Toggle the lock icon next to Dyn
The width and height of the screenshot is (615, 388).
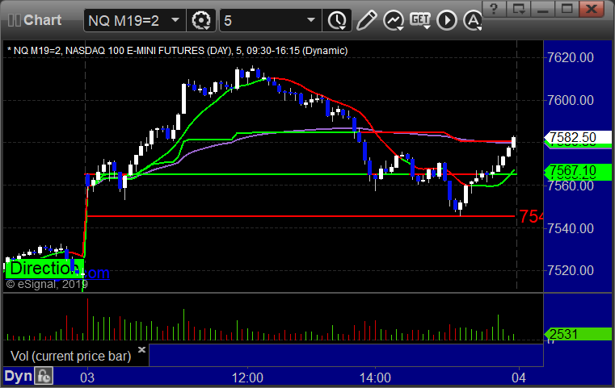tap(44, 376)
